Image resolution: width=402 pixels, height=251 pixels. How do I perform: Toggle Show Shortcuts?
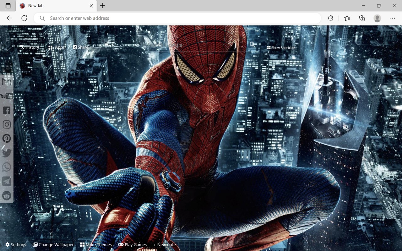tap(281, 48)
